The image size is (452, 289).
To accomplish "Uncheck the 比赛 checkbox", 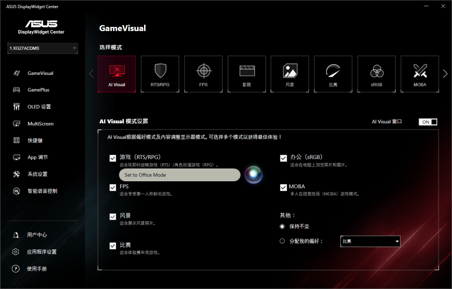I will coord(113,246).
